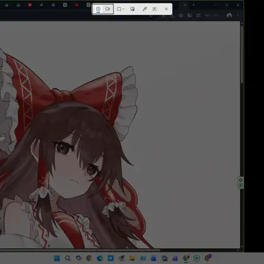Open a new browser tab with plus
Image resolution: width=264 pixels, height=264 pixels.
pyautogui.click(x=193, y=5)
